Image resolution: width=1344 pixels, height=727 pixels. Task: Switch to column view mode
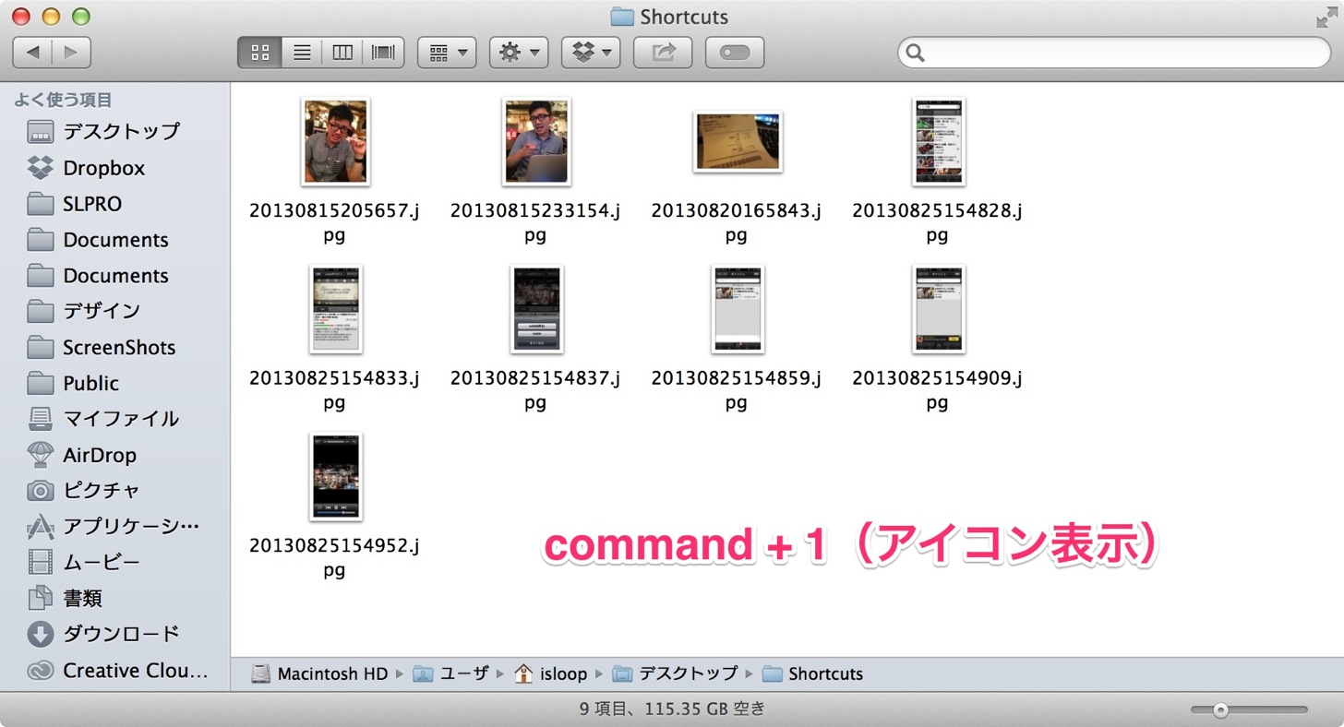pyautogui.click(x=342, y=53)
